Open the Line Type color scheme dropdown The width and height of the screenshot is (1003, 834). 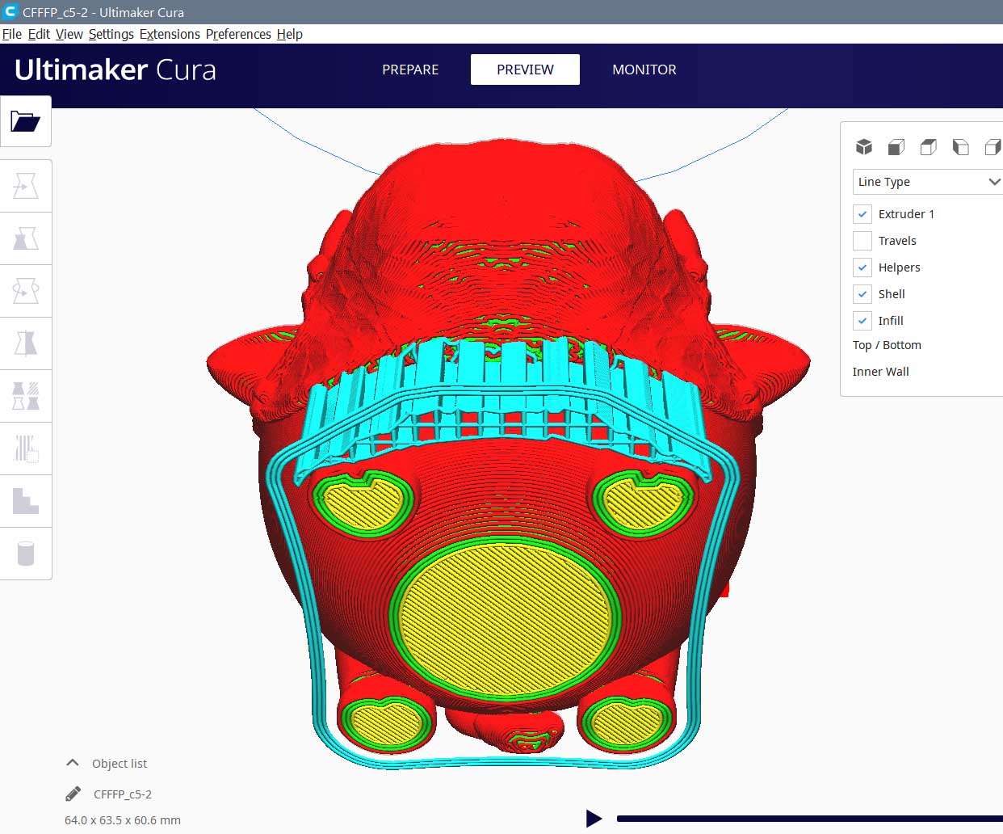[x=927, y=182]
